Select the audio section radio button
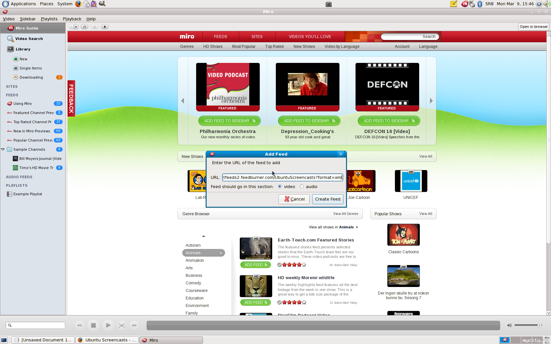Viewport: 551px width, 344px height. [302, 186]
